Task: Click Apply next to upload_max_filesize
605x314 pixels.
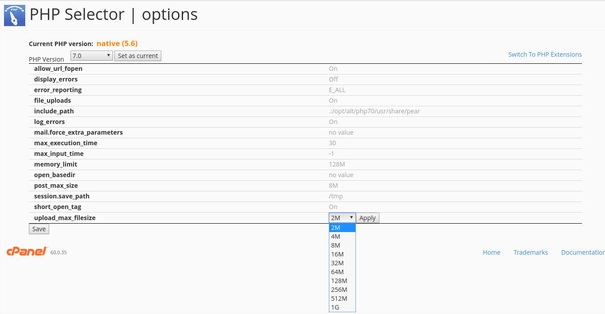Action: pos(367,218)
